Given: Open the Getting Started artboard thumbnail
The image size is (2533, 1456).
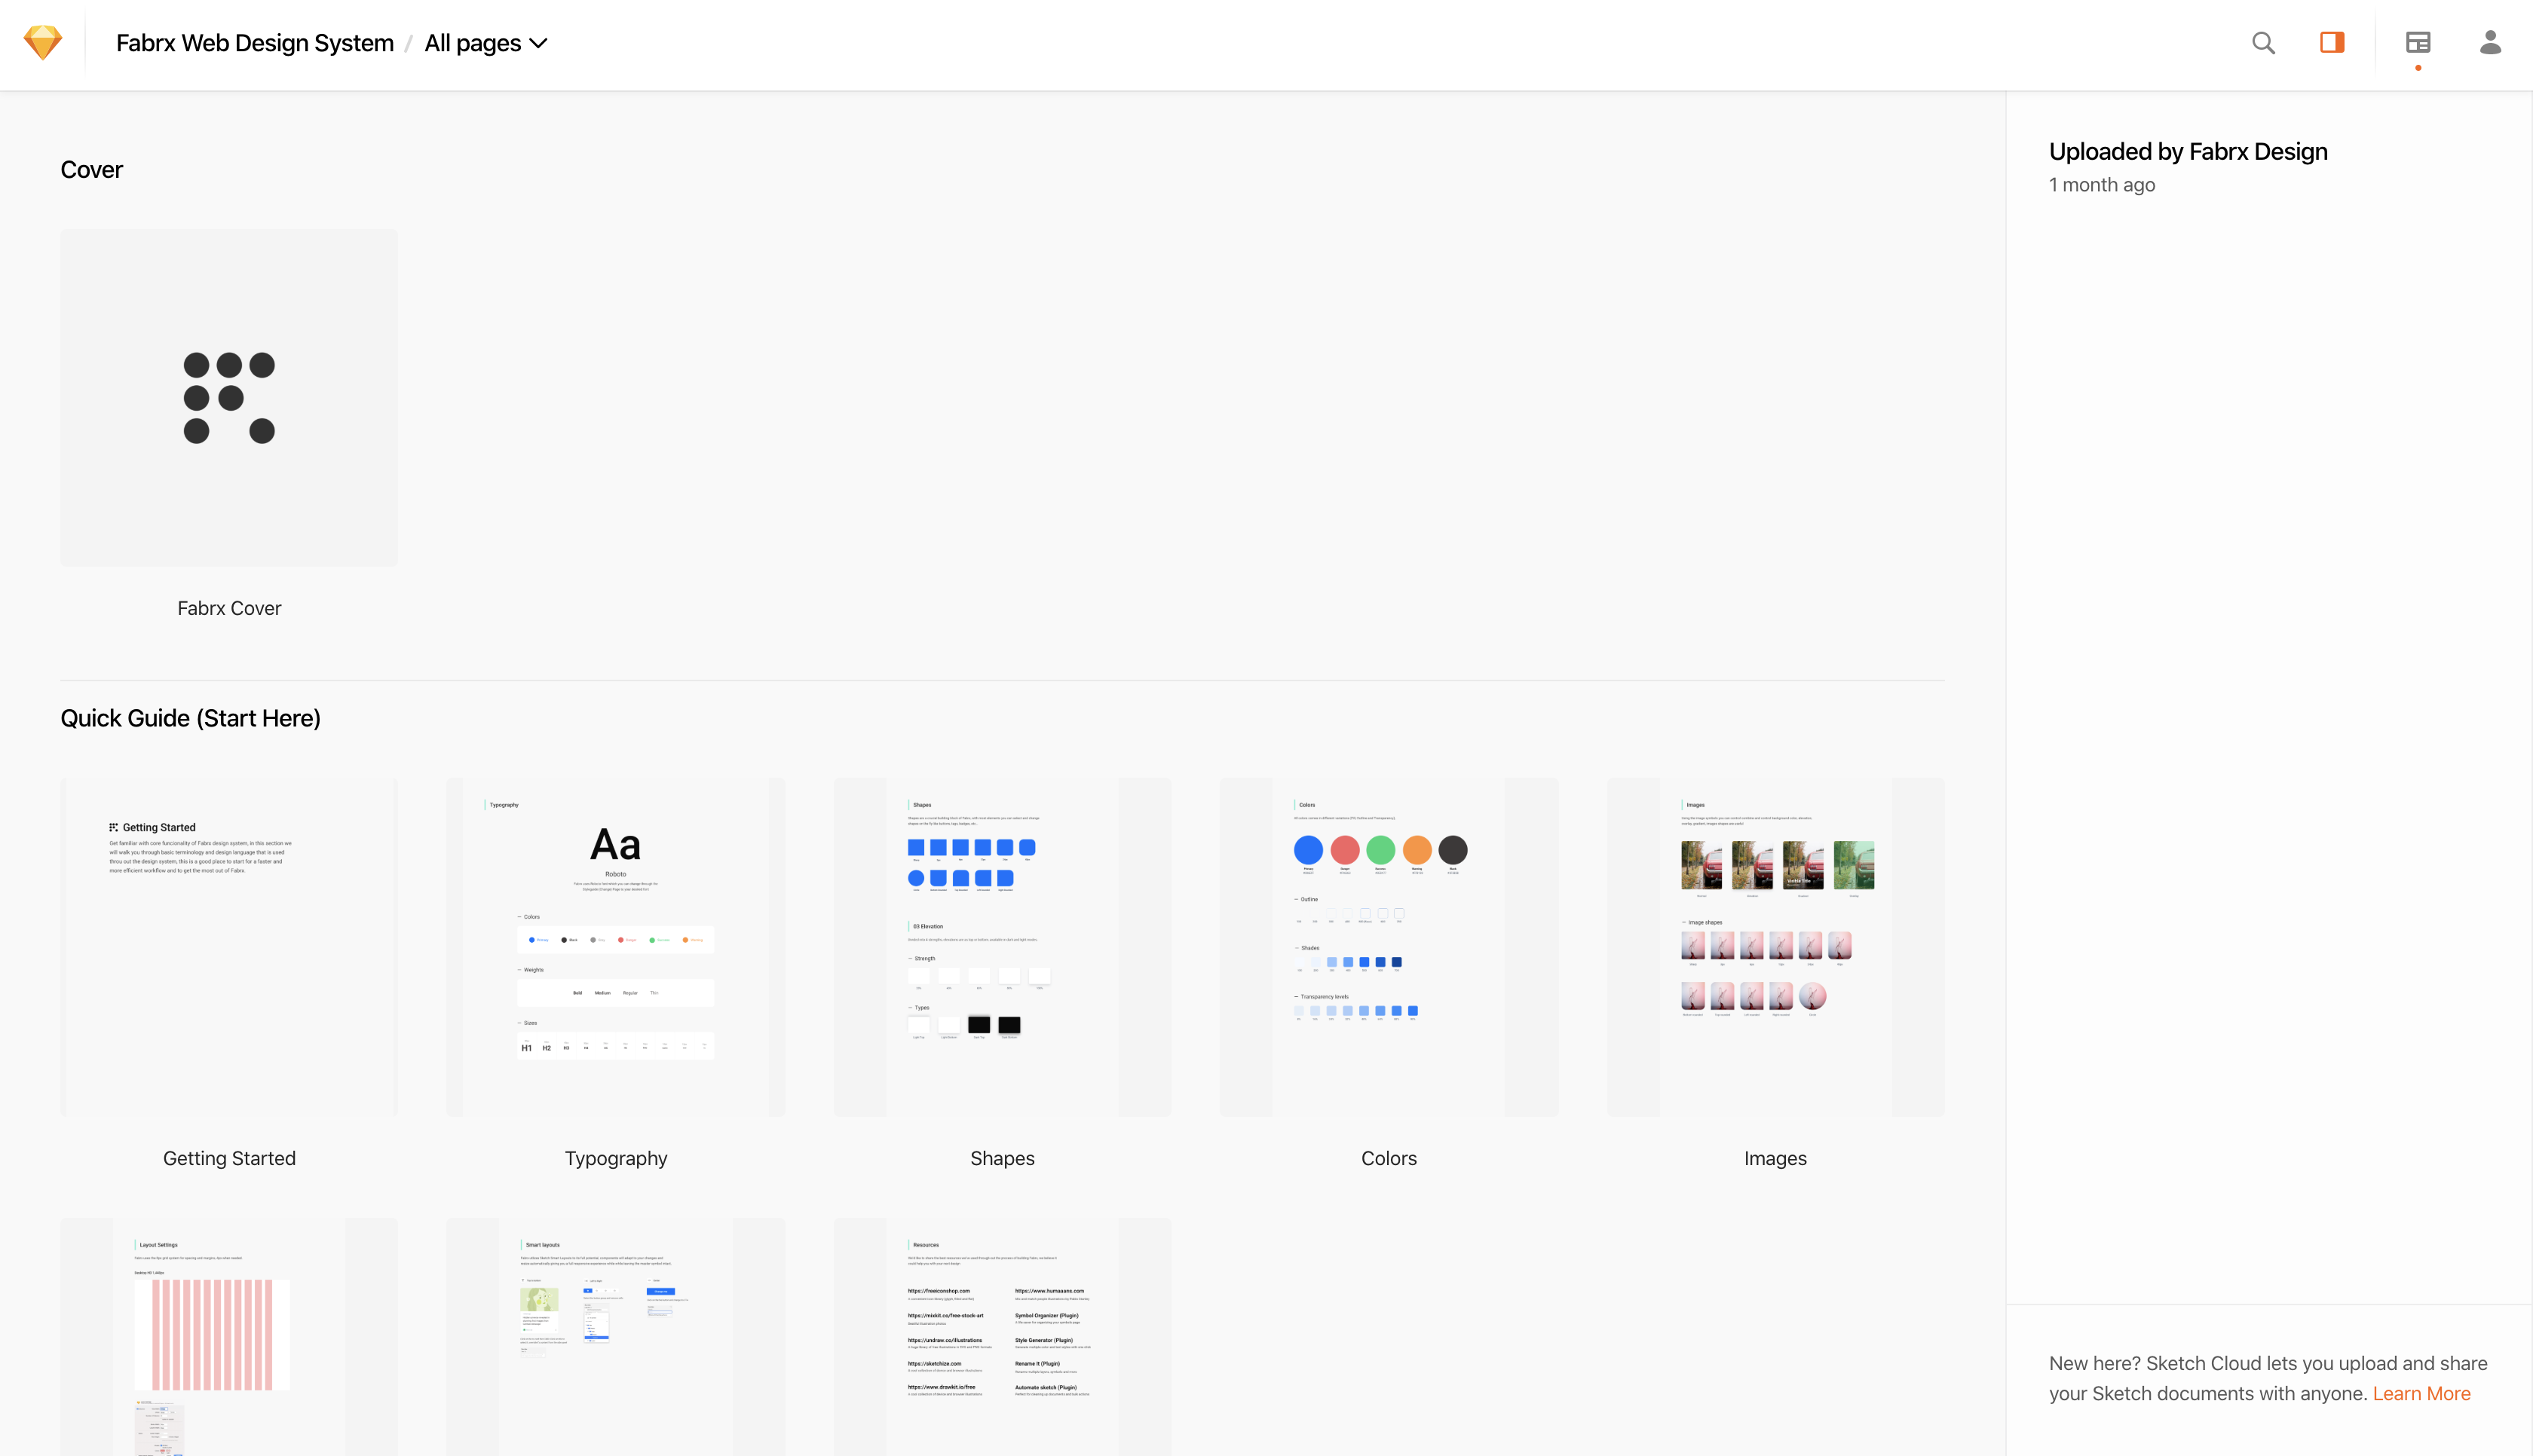Looking at the screenshot, I should 229,946.
